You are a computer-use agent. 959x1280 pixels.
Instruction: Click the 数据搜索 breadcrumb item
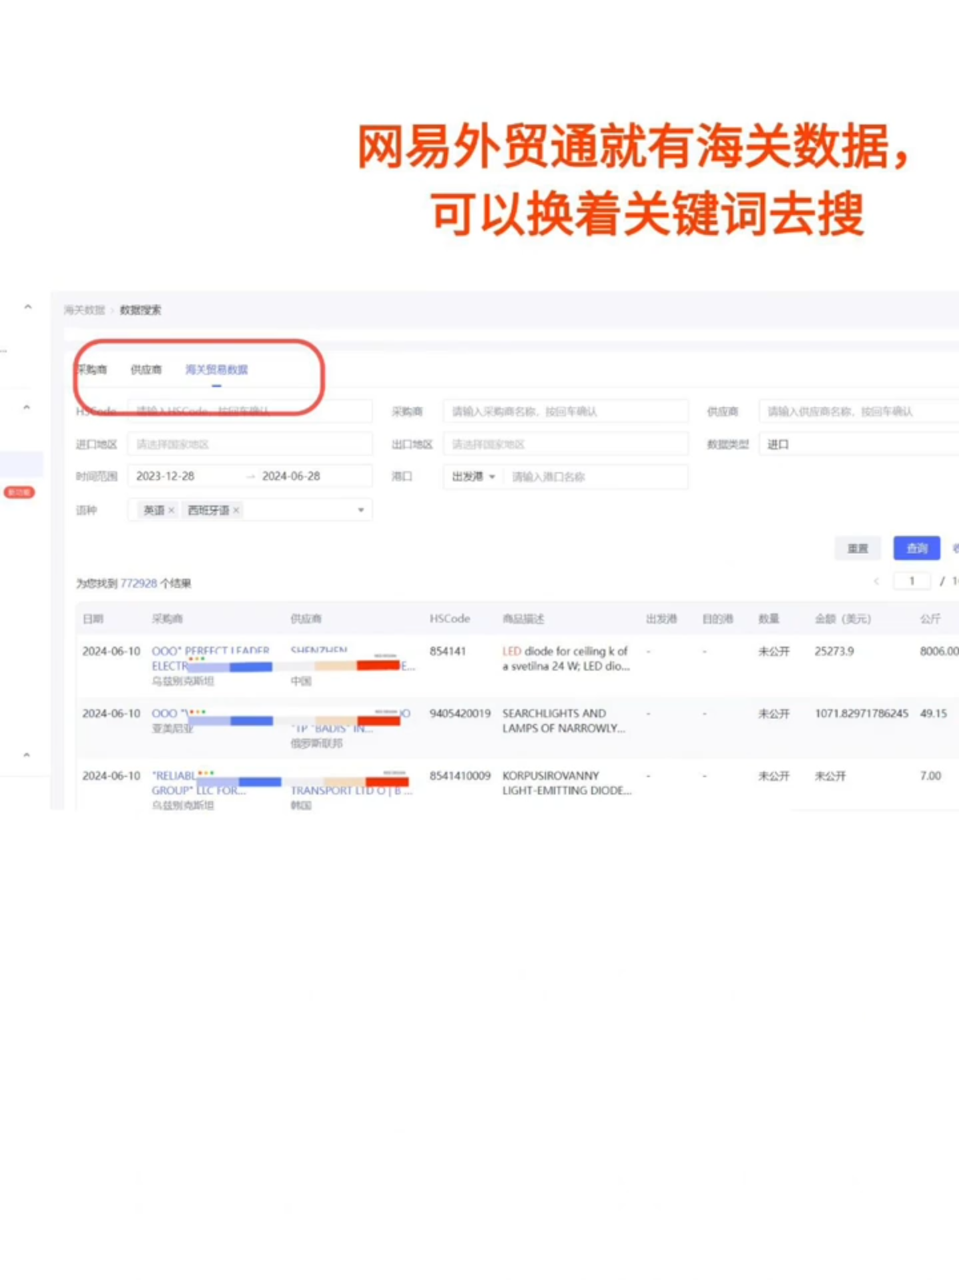click(141, 310)
